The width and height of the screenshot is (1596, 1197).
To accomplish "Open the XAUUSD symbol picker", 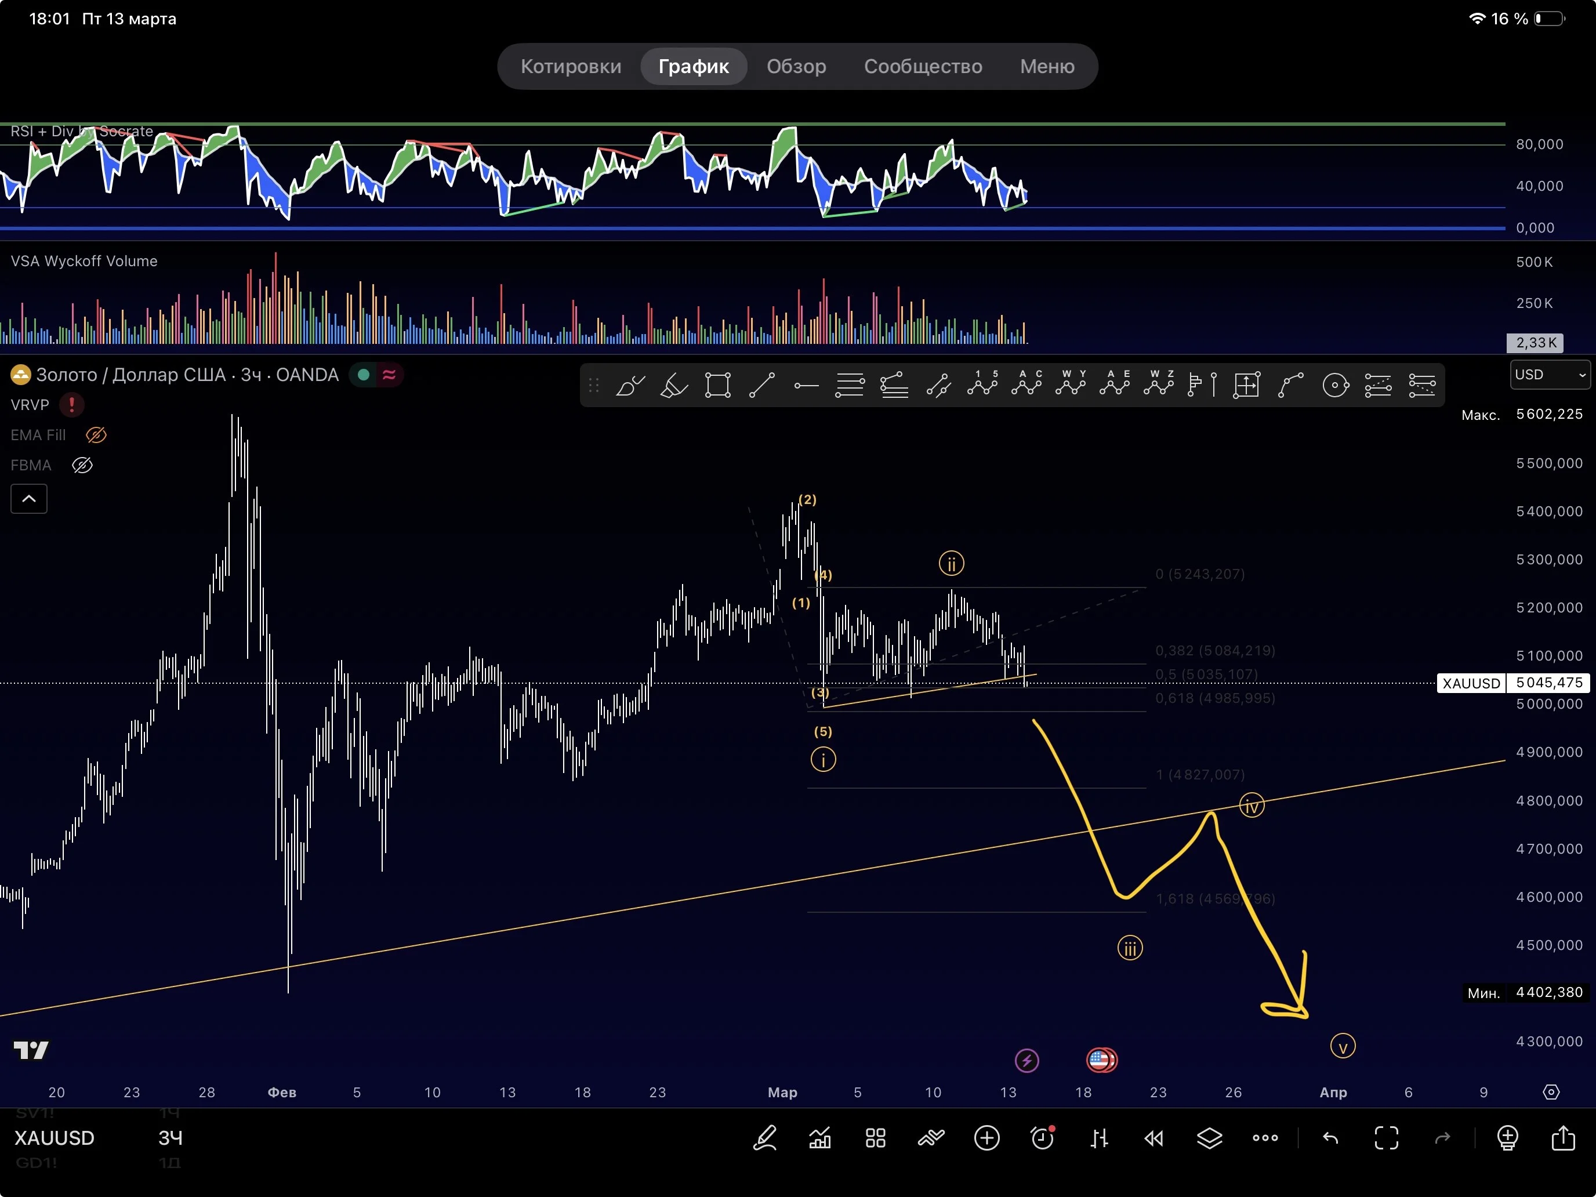I will (x=54, y=1138).
